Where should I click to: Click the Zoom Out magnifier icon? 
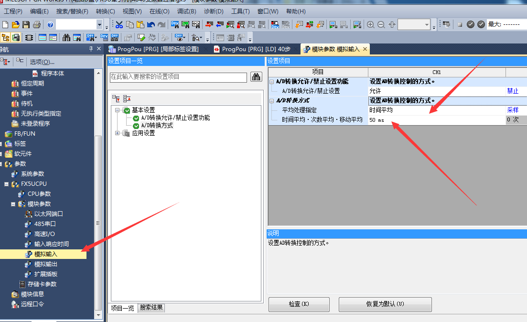381,24
